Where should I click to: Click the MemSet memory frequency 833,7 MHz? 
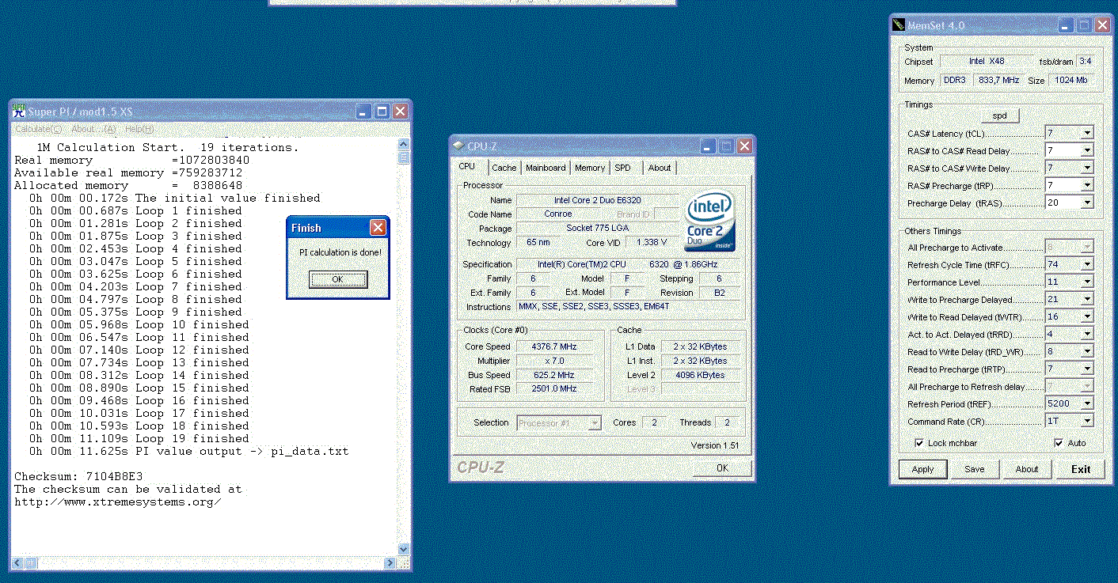(999, 80)
